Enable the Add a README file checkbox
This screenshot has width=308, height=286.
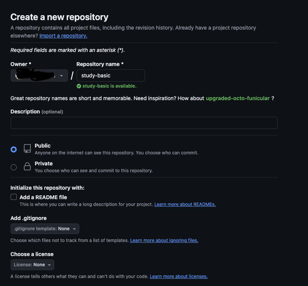(14, 197)
